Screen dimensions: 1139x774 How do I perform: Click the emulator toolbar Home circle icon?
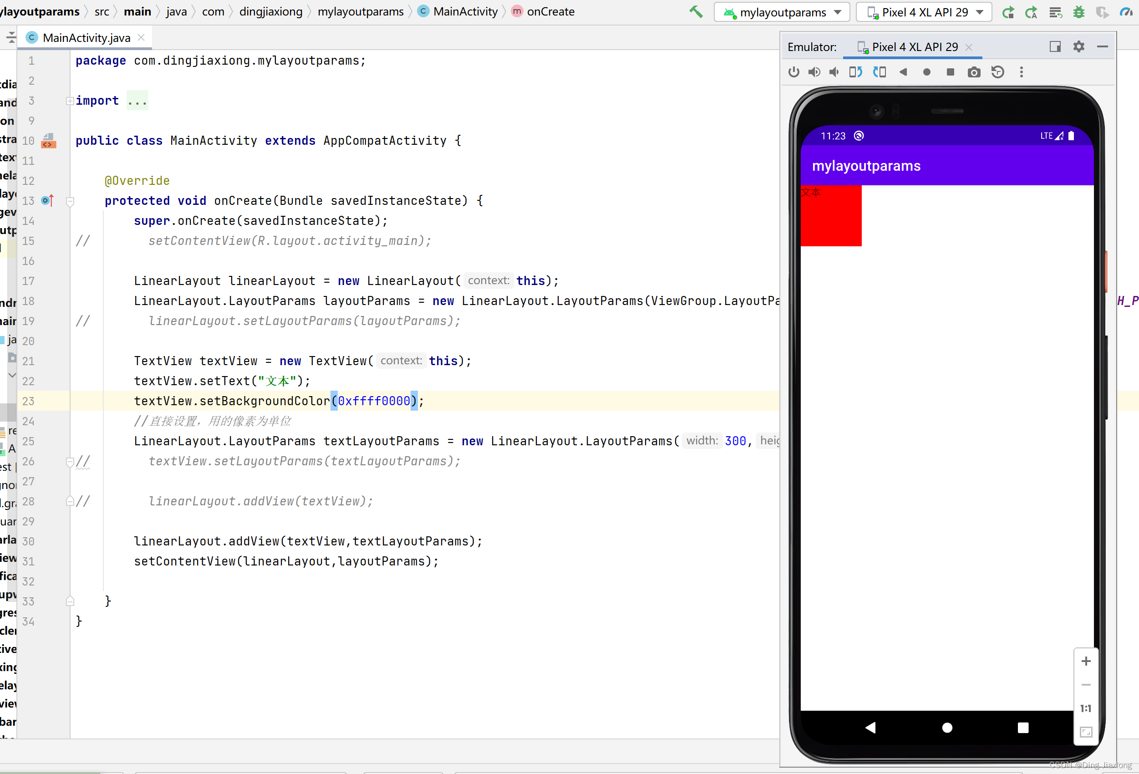(x=926, y=72)
